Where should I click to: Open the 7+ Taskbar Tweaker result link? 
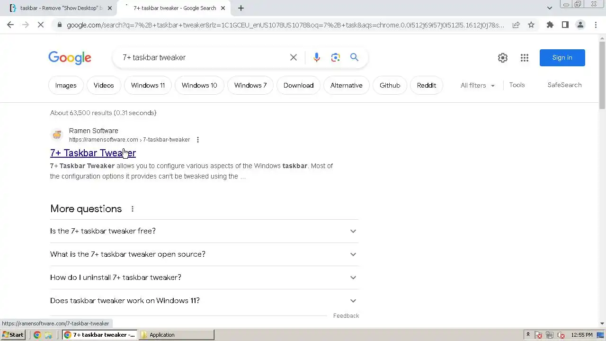93,153
